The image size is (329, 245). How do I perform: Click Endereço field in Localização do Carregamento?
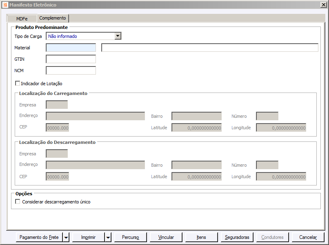click(x=96, y=116)
